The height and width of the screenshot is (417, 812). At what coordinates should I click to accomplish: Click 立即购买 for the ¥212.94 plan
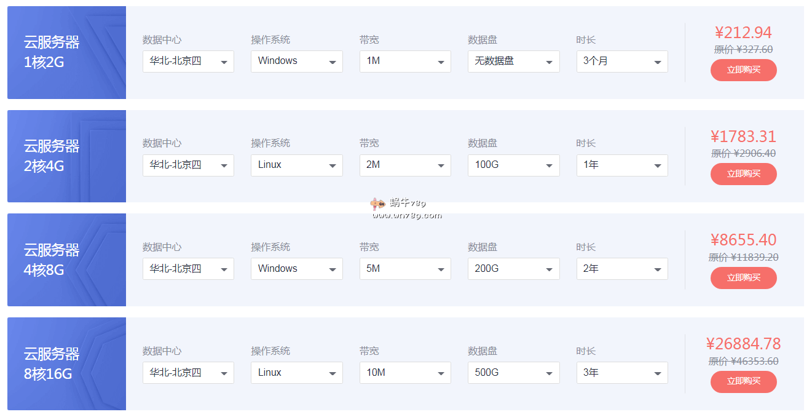743,70
